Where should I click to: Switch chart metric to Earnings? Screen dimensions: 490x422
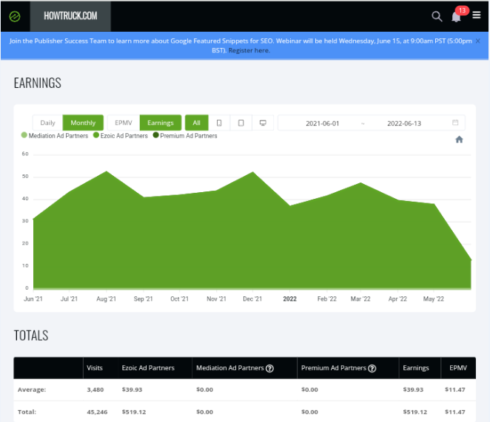coord(161,123)
